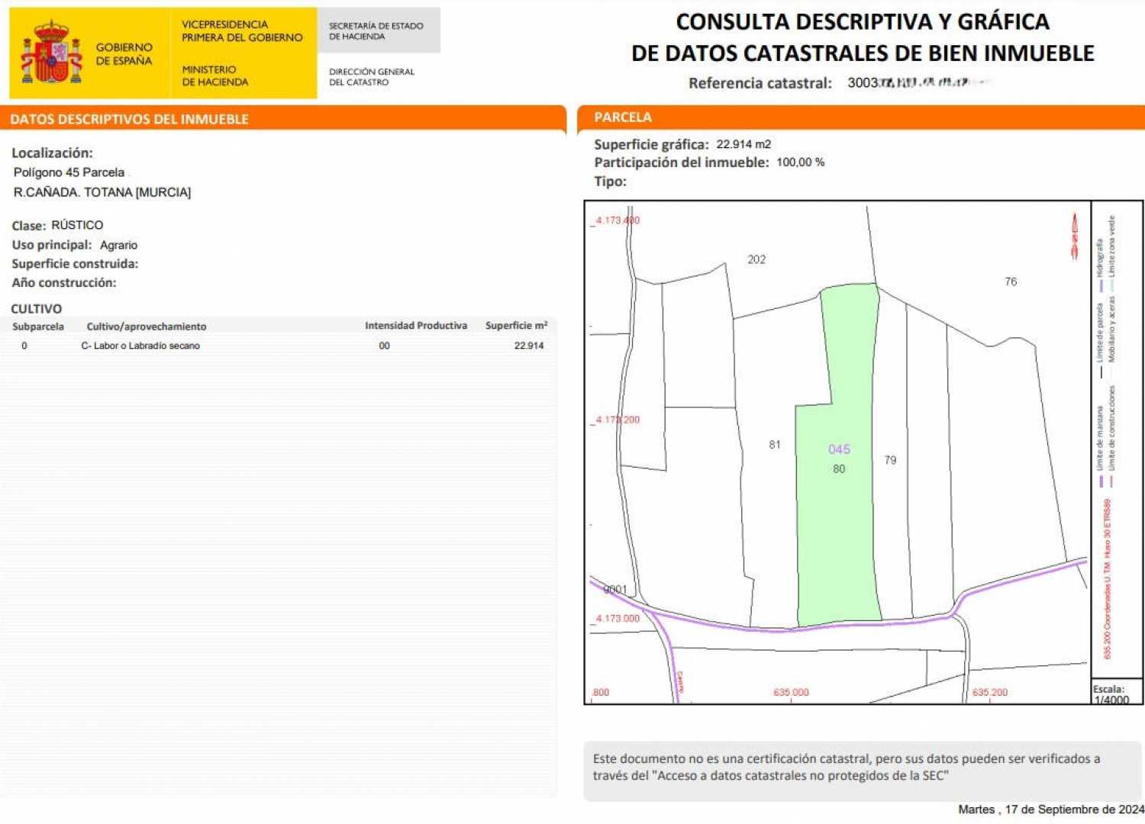Screen dimensions: 1145x824
Task: Click the Cultivo/aprovechamiento column header
Action: coord(147,327)
